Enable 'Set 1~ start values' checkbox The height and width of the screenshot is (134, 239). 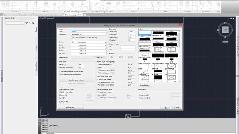pyautogui.click(x=99, y=92)
